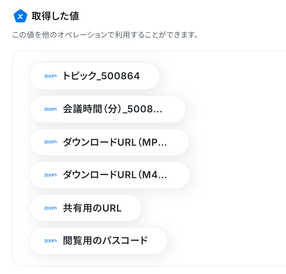Click the Zoom logo on the ダウンロードURL(M4… chip
286x274 pixels.
[50, 175]
